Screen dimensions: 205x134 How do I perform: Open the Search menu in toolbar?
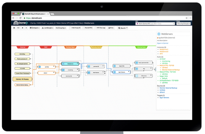(123, 28)
